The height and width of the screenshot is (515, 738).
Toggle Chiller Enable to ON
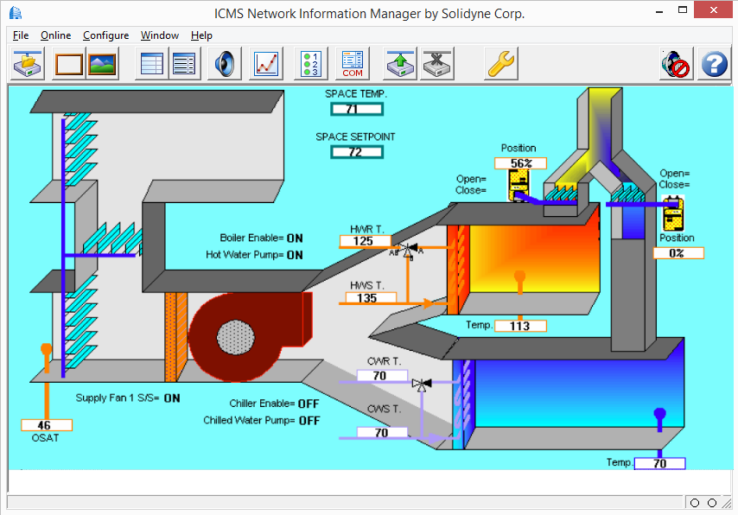click(309, 404)
